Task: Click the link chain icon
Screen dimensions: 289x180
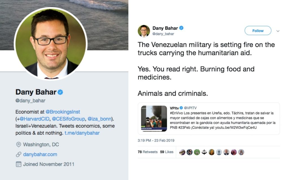Action: [19, 154]
